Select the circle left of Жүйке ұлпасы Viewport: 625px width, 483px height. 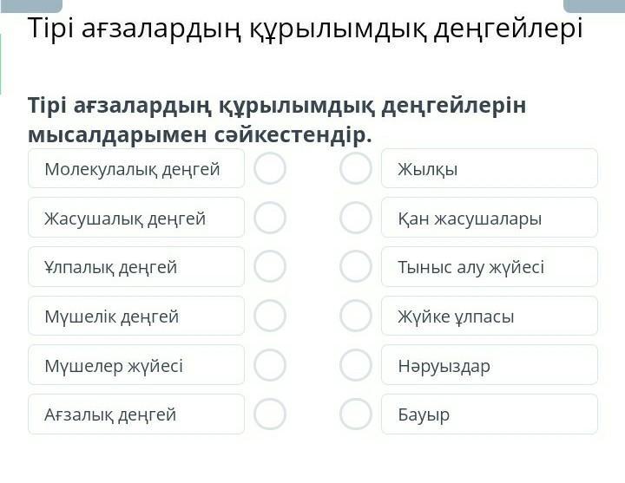coord(355,316)
